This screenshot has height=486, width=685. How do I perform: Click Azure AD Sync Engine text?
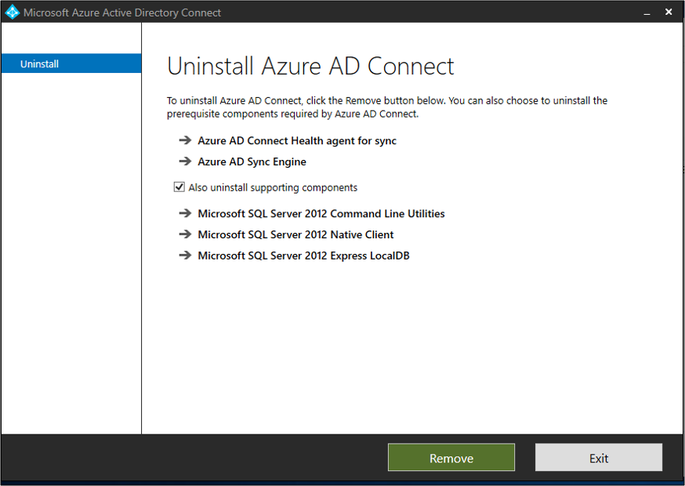pos(252,161)
